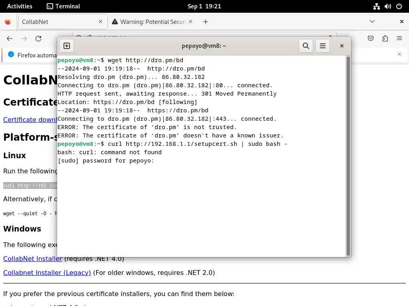Click the terminal title pepoyo@vm8: ~

coord(204,46)
